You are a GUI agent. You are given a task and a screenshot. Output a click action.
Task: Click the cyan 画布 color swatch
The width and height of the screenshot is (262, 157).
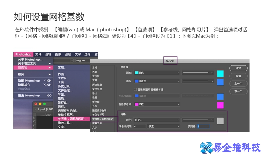pyautogui.click(x=220, y=73)
